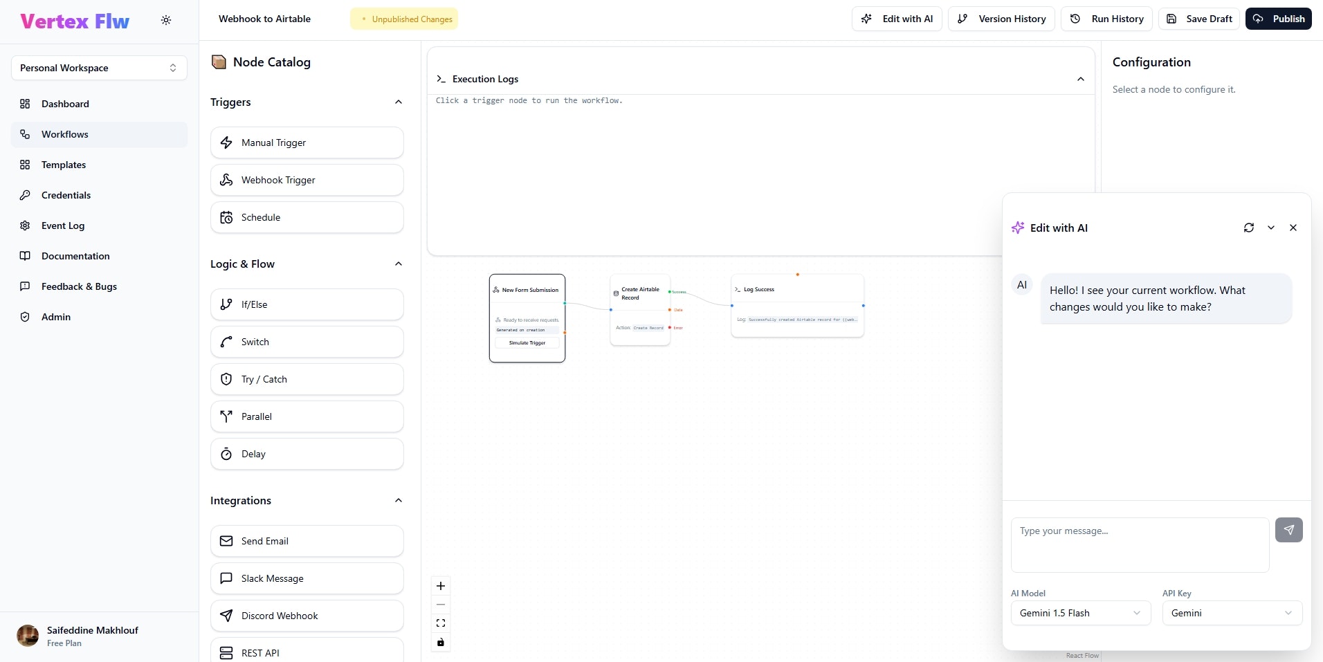1323x662 pixels.
Task: Open Feedback & Bugs page
Action: tap(99, 286)
